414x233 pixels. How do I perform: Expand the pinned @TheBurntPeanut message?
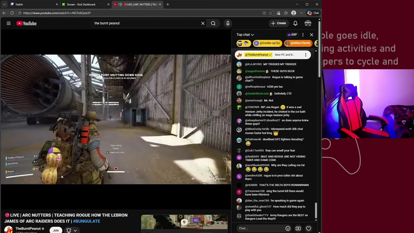click(x=273, y=55)
